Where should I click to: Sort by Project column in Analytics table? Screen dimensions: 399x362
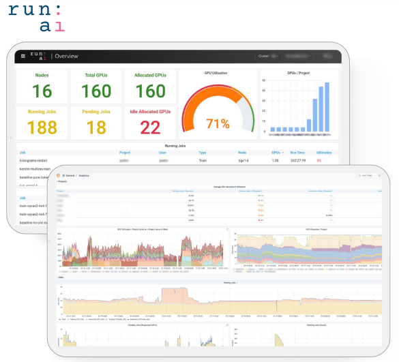point(60,191)
